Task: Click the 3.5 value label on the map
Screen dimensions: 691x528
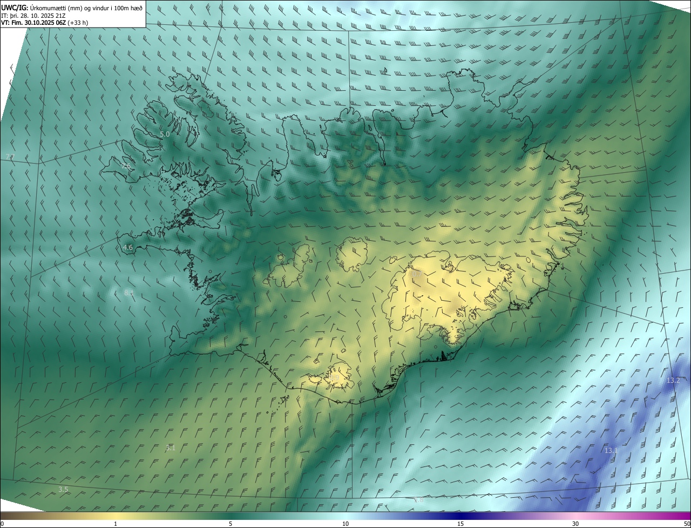Action: pyautogui.click(x=63, y=490)
